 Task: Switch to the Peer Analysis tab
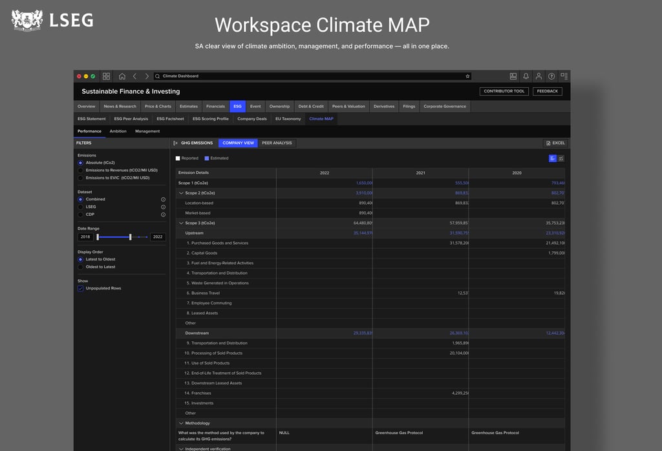point(277,143)
